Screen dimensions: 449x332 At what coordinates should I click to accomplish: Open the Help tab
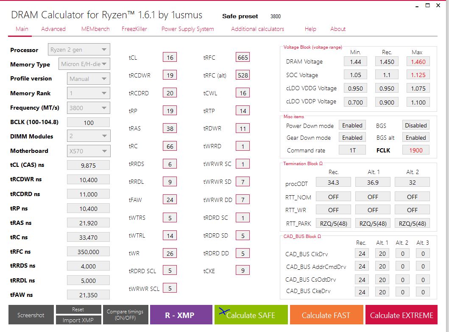(310, 29)
